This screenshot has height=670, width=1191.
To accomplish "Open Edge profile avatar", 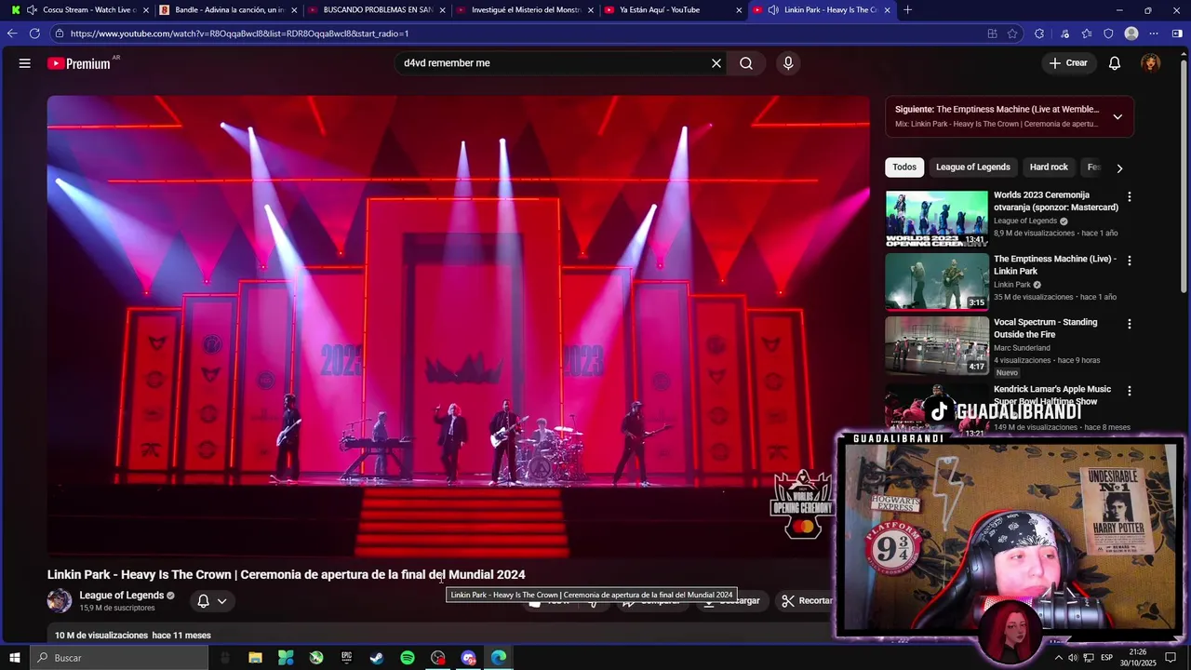I will (x=1131, y=33).
